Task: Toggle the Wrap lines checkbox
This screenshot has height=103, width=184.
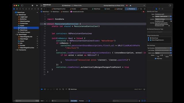Action: pos(155,58)
